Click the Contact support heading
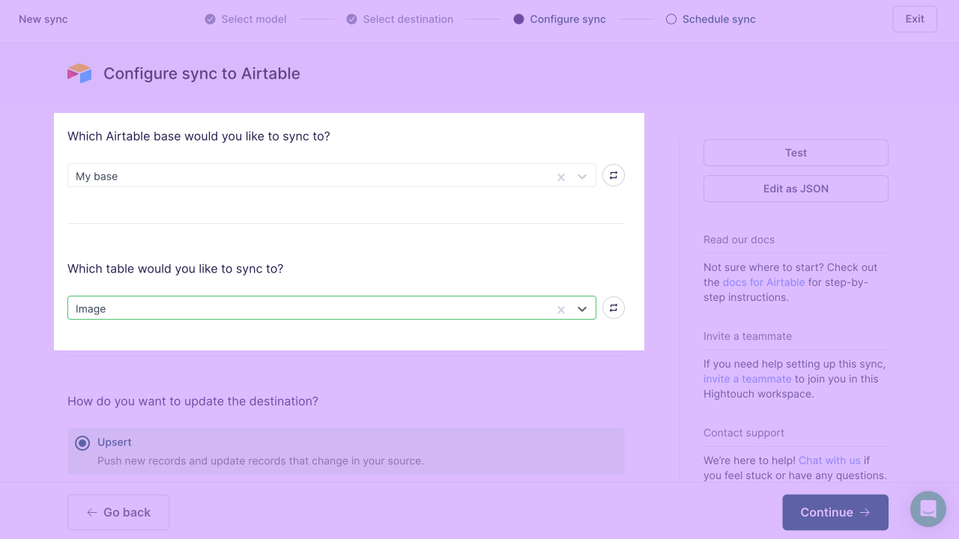 (x=744, y=433)
